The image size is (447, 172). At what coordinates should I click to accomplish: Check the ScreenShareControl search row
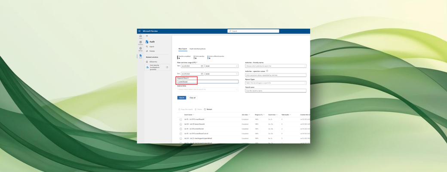(181, 133)
